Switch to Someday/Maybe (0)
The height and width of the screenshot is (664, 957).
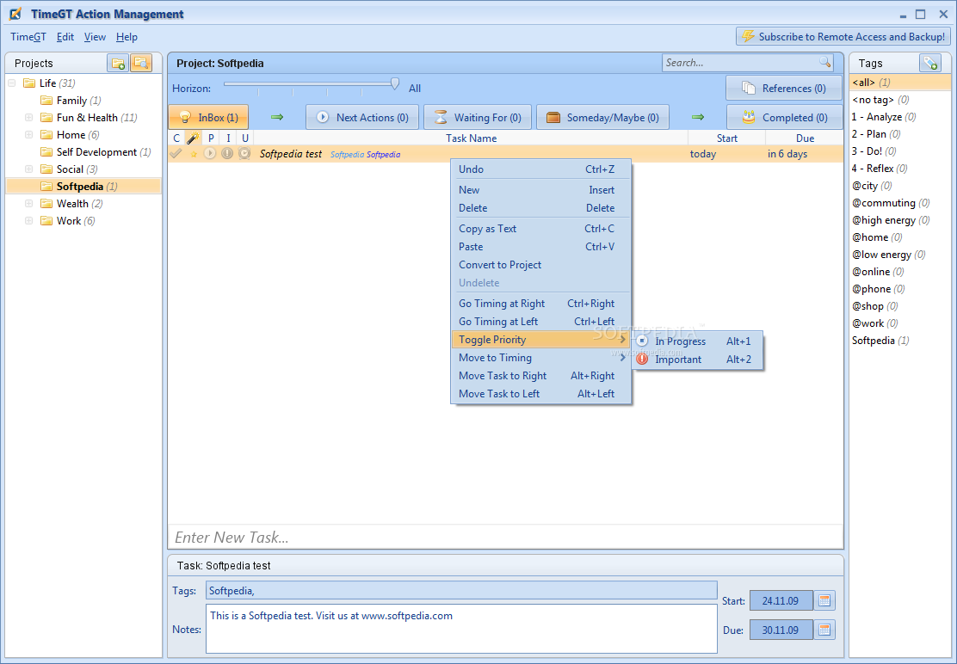602,117
